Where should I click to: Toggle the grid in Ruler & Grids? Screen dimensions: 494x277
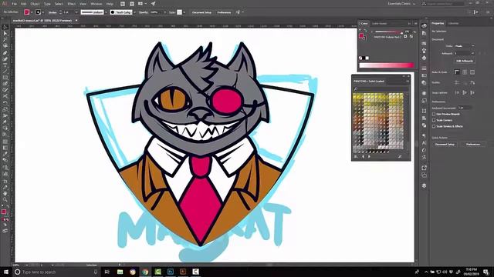tap(465, 72)
